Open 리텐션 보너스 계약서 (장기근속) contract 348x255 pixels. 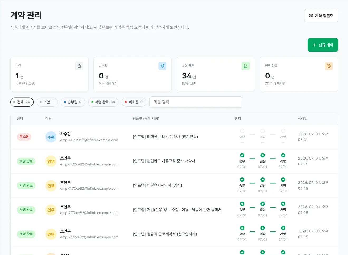tap(165, 137)
